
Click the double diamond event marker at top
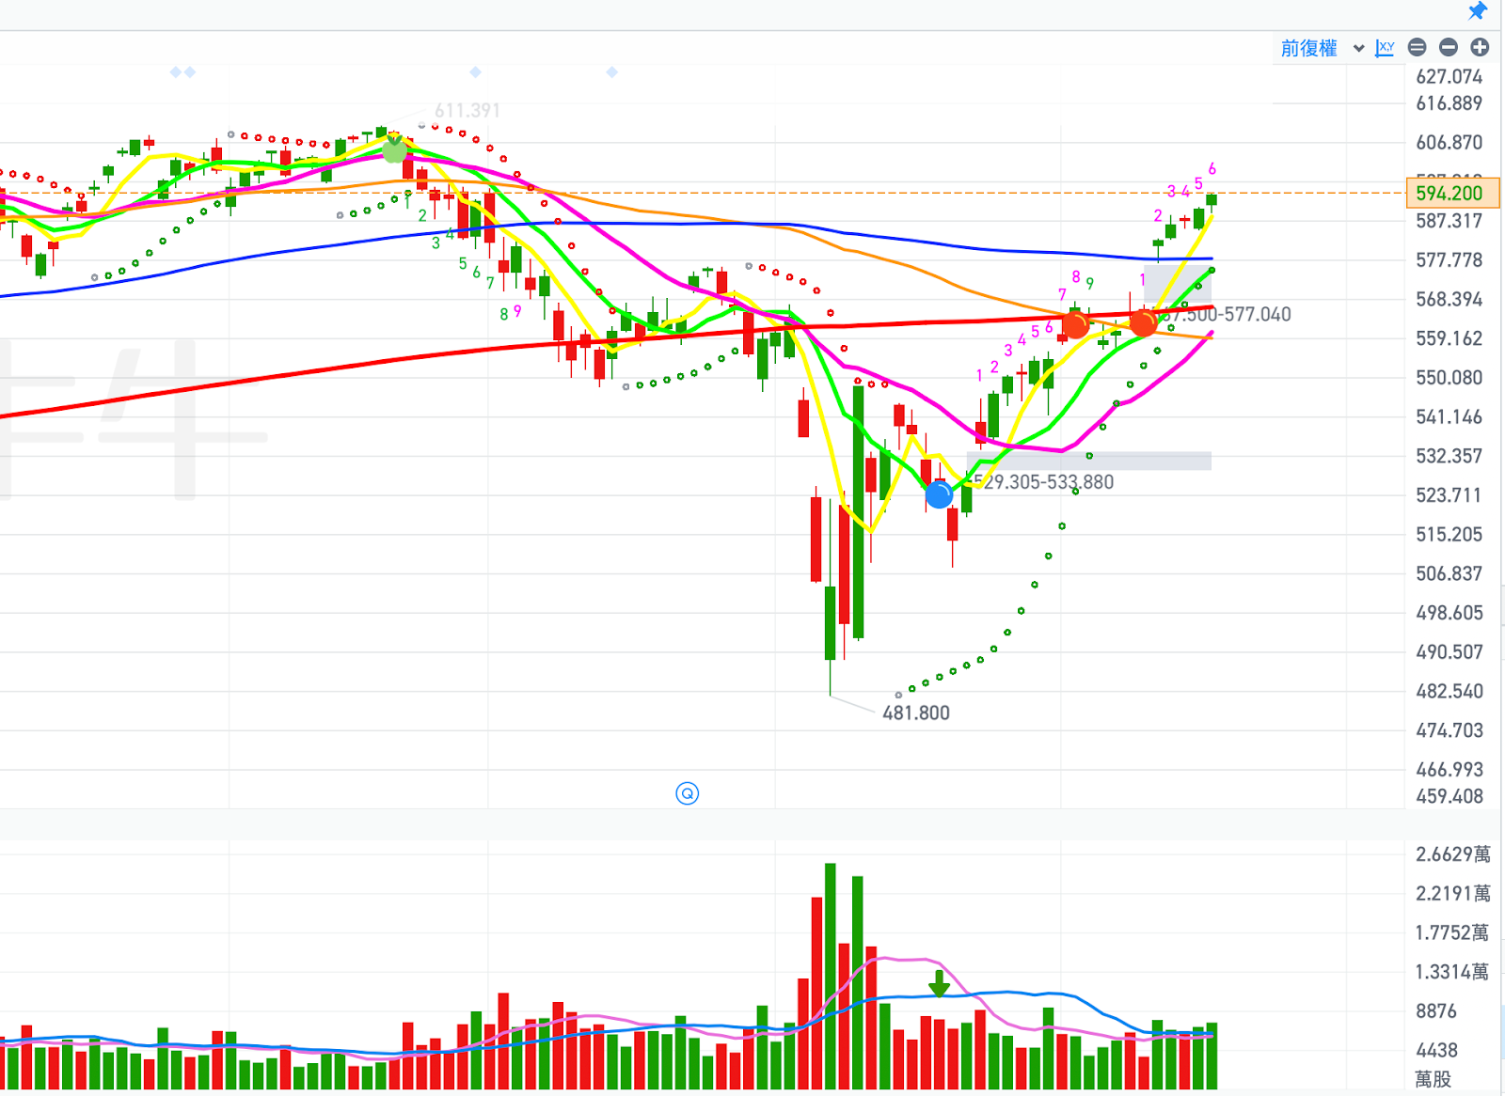pyautogui.click(x=182, y=72)
